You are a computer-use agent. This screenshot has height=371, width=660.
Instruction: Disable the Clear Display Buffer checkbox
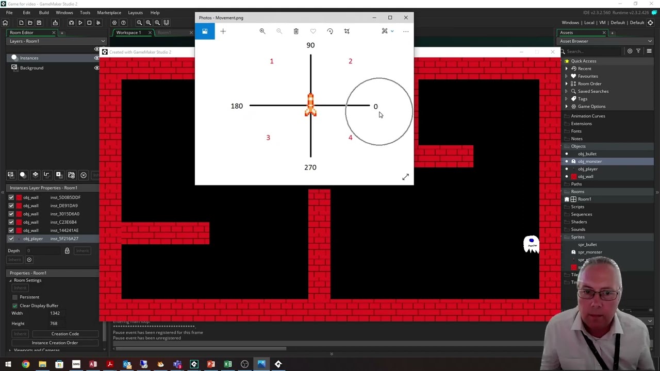coord(15,306)
